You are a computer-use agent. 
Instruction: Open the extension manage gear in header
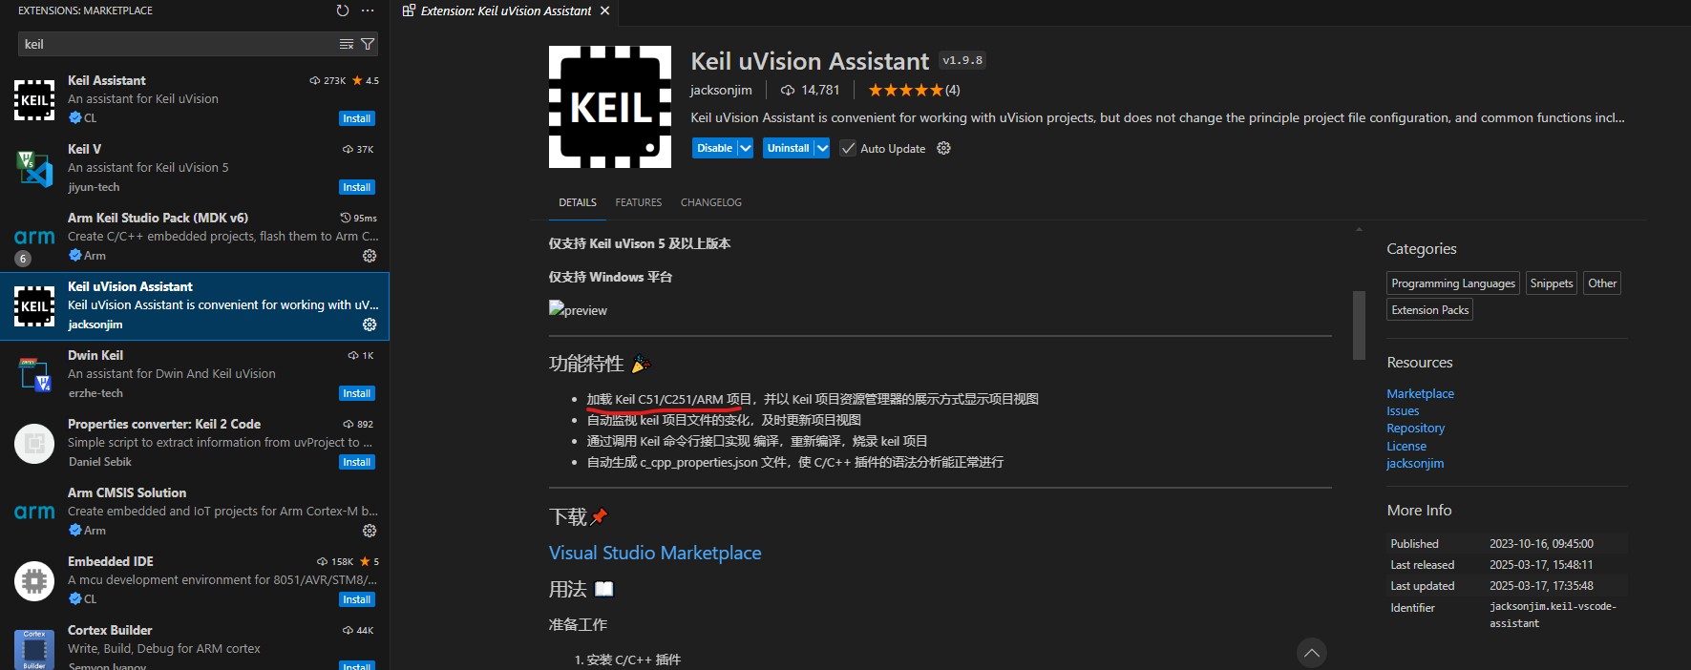[943, 148]
